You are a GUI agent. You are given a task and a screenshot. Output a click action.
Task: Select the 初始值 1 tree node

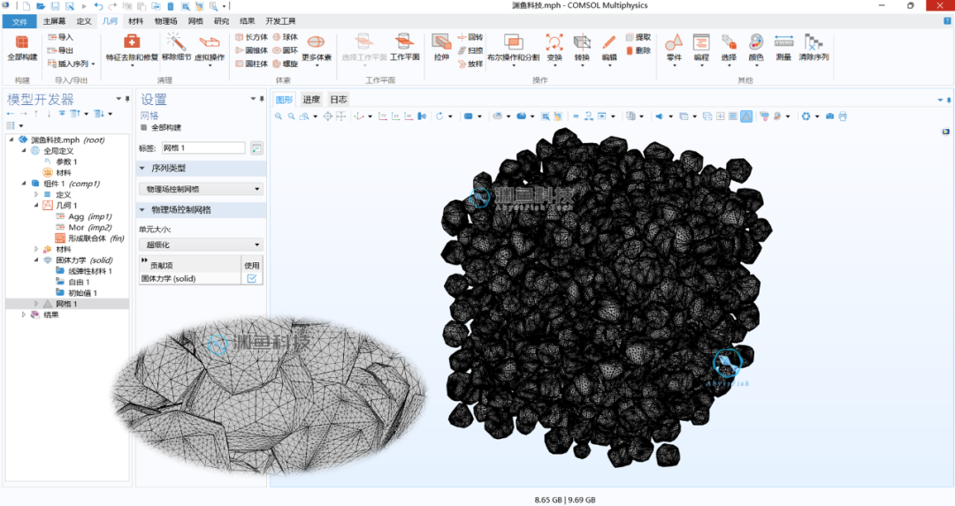click(x=76, y=293)
